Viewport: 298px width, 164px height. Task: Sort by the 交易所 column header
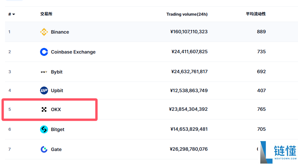click(x=46, y=14)
